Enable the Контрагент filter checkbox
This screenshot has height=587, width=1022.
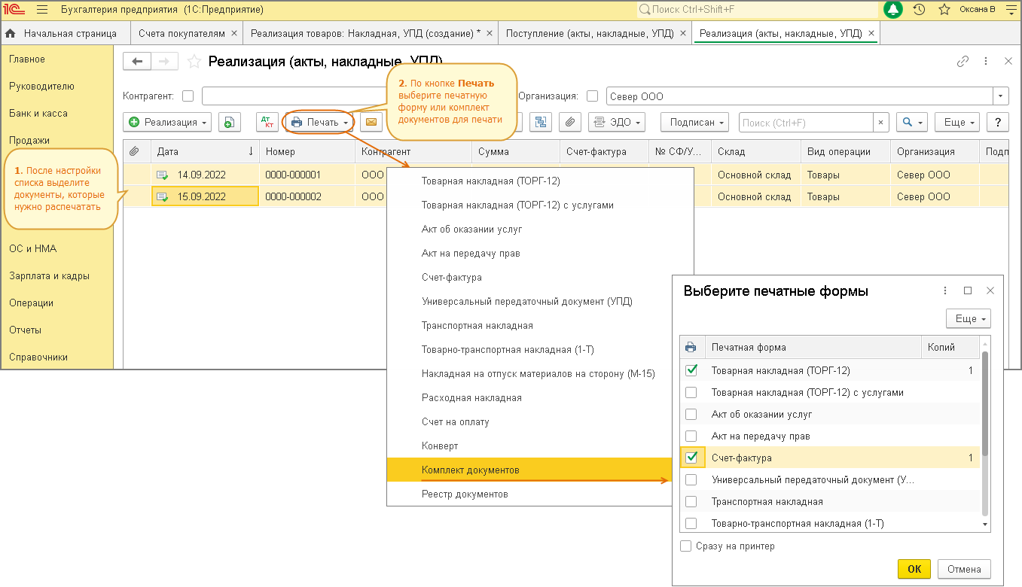[x=188, y=96]
